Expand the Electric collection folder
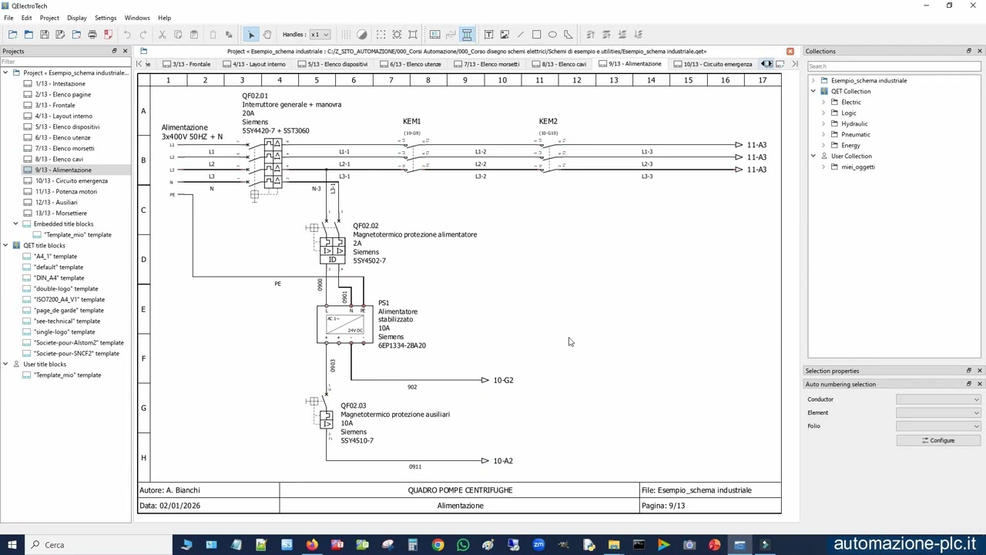The width and height of the screenshot is (986, 555). pyautogui.click(x=823, y=102)
